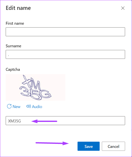
Task: Click the purple arrow pointing to Save
Action: pos(52,143)
